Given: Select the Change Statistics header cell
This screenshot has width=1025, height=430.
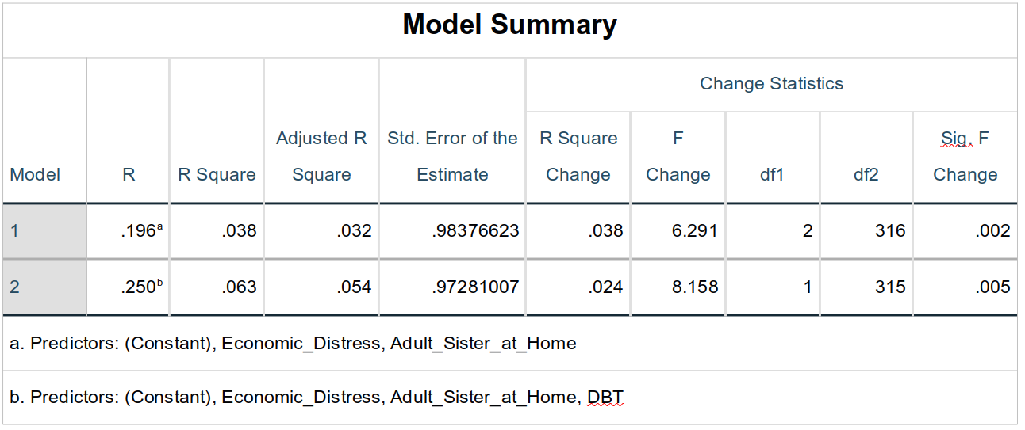Looking at the screenshot, I should point(771,84).
